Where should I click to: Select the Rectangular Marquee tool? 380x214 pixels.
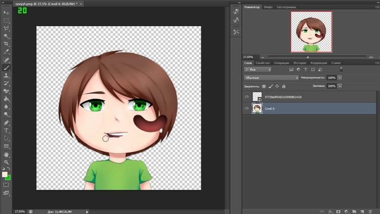[6, 20]
